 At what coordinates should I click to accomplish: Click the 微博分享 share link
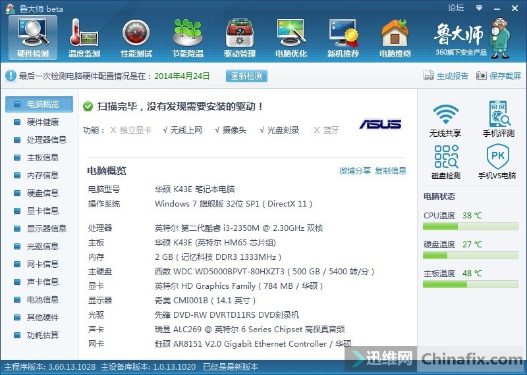tap(354, 170)
